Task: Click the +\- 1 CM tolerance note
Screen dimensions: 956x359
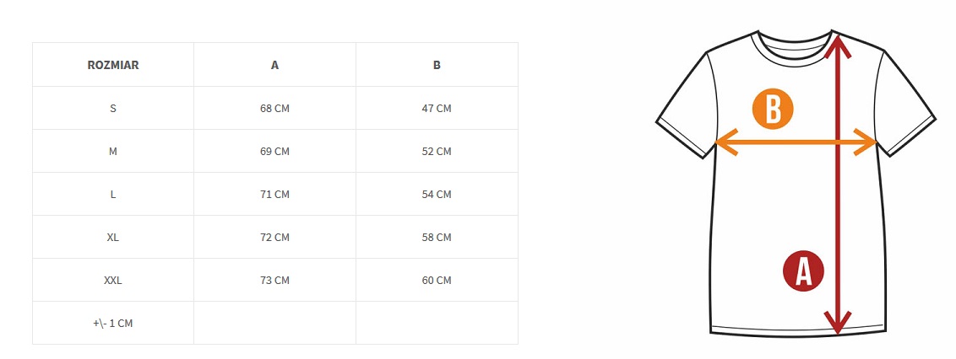Action: [x=113, y=324]
